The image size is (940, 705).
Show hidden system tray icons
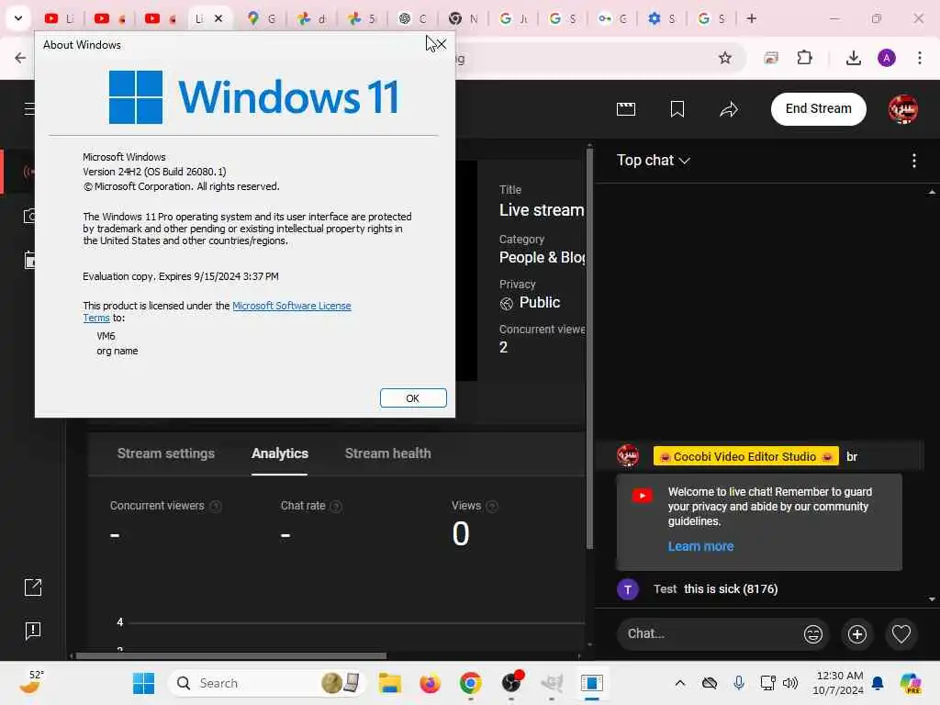point(680,683)
